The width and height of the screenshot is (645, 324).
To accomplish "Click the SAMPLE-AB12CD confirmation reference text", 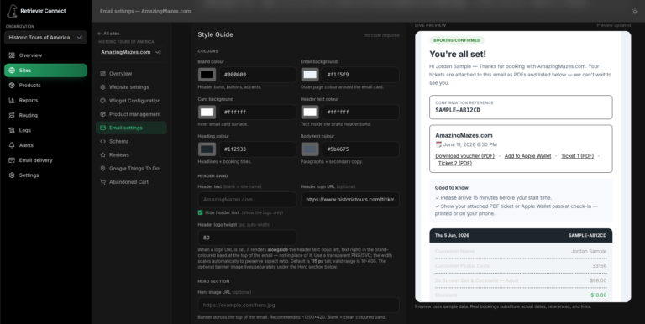I will click(x=458, y=110).
